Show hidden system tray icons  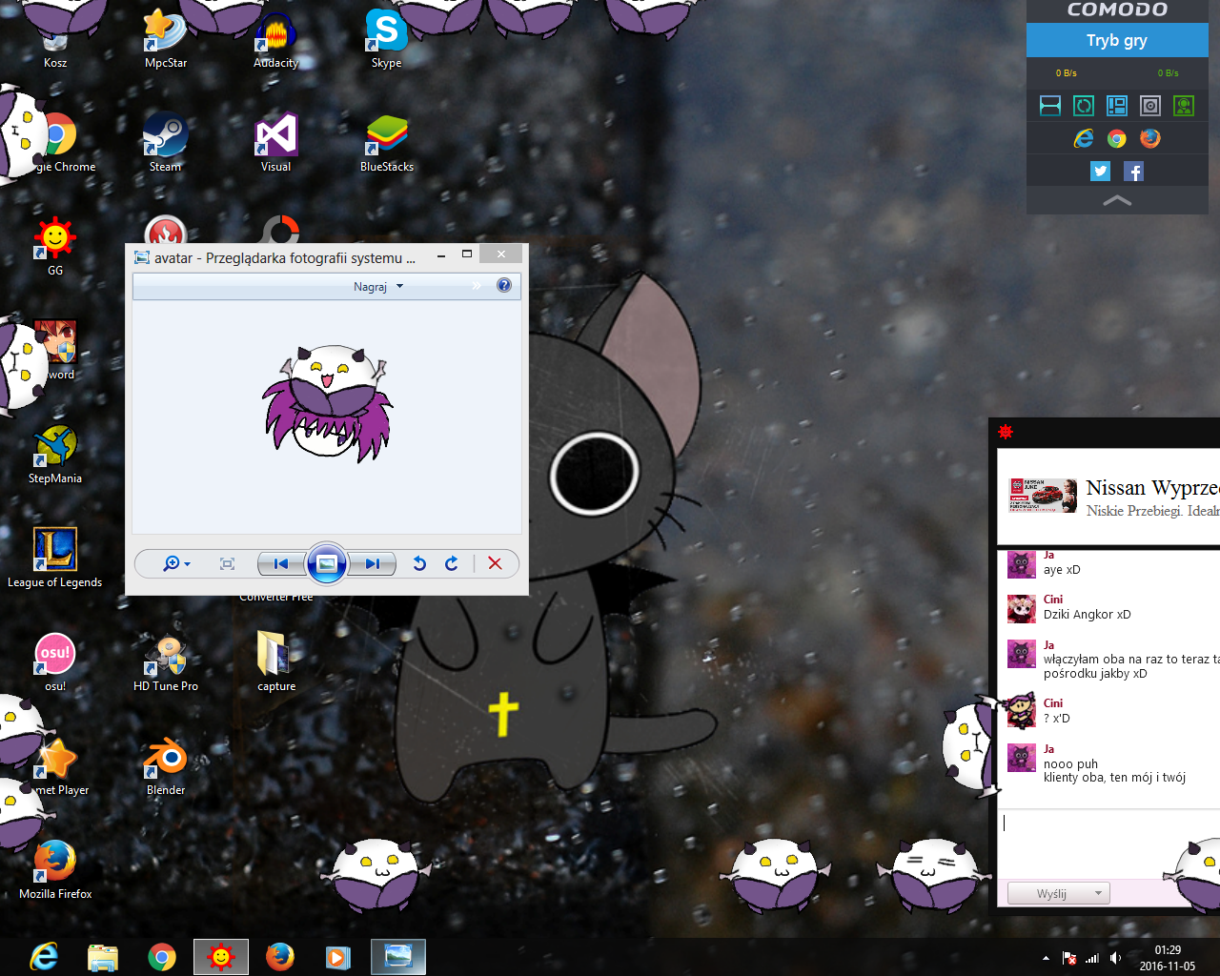pyautogui.click(x=1046, y=958)
